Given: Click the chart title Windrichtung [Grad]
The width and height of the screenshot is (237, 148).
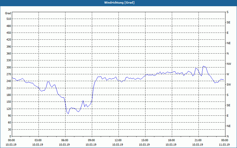Looking at the screenshot, I should (x=119, y=3).
